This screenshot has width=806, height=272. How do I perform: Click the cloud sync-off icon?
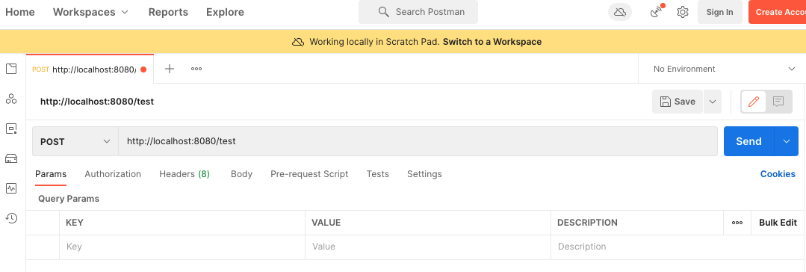coord(620,13)
